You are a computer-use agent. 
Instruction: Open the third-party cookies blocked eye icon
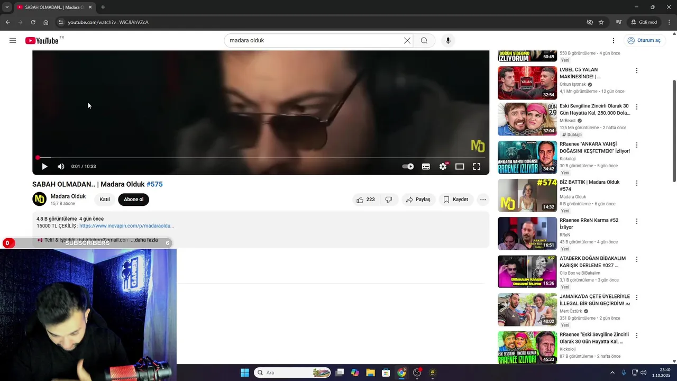(x=590, y=22)
